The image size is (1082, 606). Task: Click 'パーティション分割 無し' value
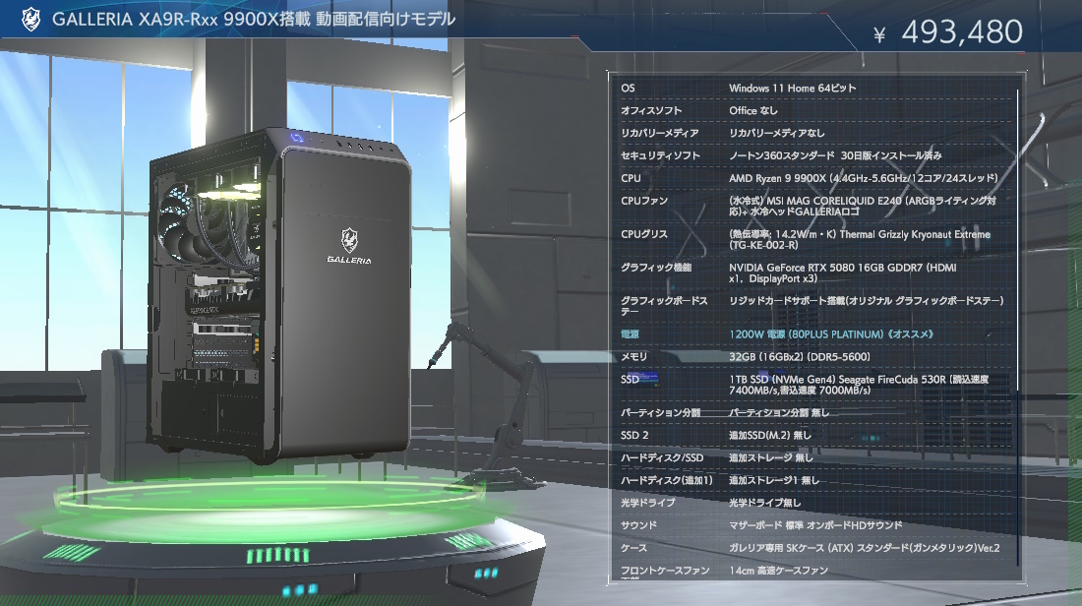[x=779, y=413]
